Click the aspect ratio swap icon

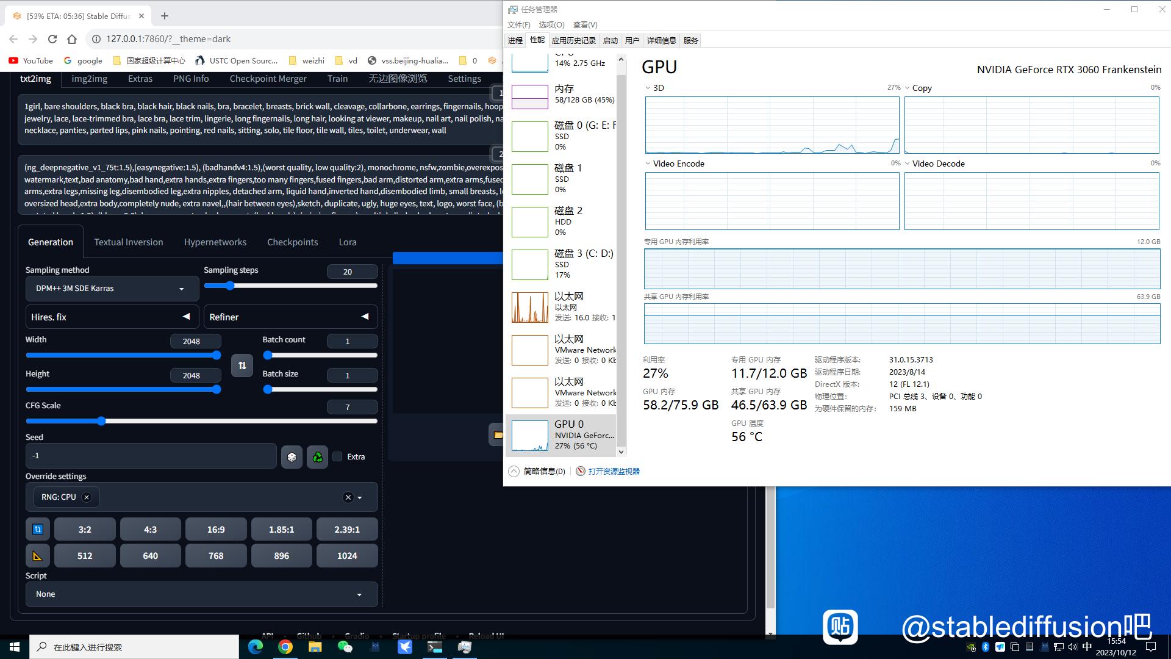[x=38, y=529]
